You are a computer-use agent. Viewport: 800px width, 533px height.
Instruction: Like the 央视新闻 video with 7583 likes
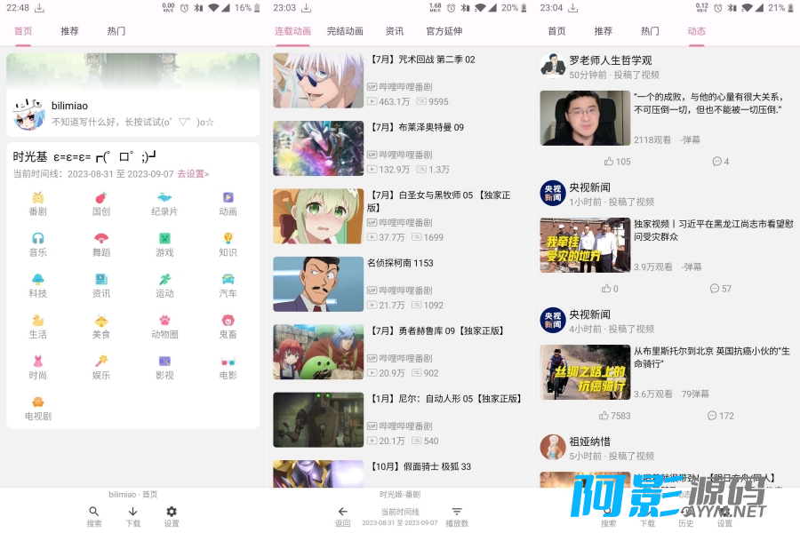pos(614,415)
